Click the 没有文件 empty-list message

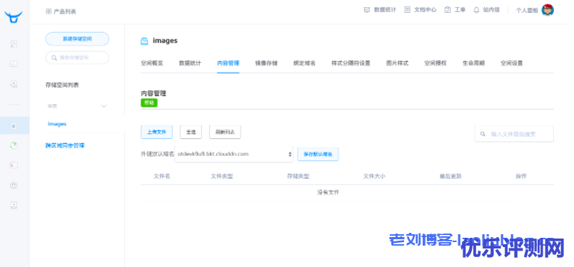click(328, 192)
